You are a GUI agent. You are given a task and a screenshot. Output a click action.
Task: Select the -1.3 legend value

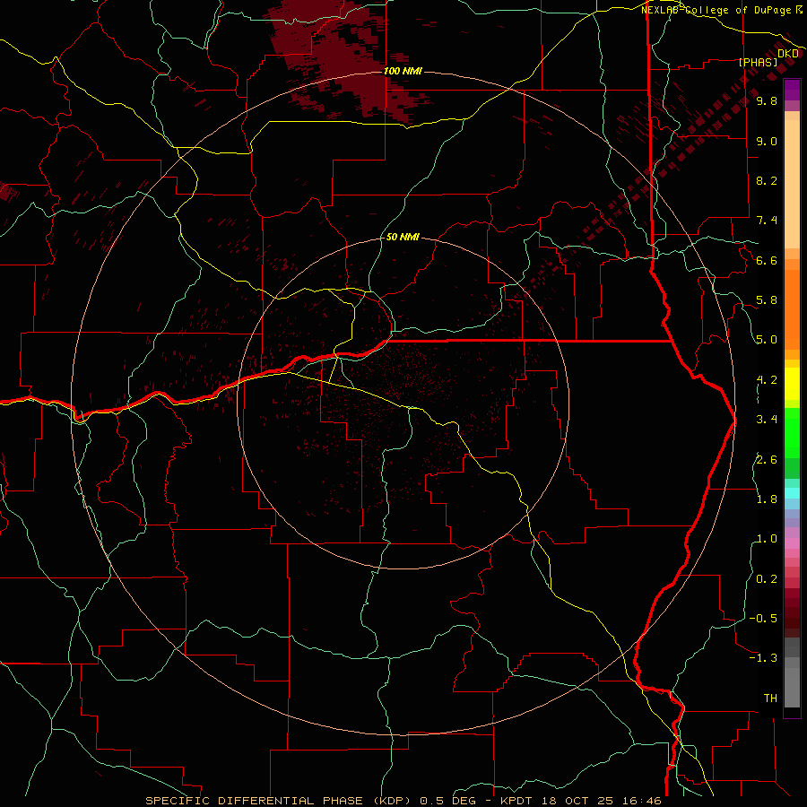pos(763,658)
